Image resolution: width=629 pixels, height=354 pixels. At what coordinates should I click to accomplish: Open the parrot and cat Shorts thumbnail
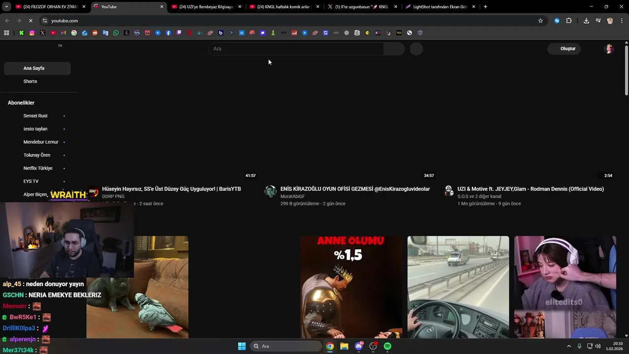tap(137, 287)
